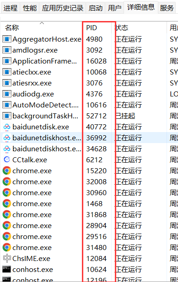This screenshot has width=178, height=282.
Task: Click the audiodg.exe process icon
Action: coord(7,94)
